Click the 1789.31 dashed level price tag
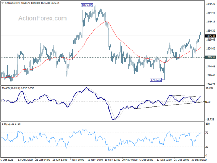Viewport: 217px width, 163px height. pos(210,57)
